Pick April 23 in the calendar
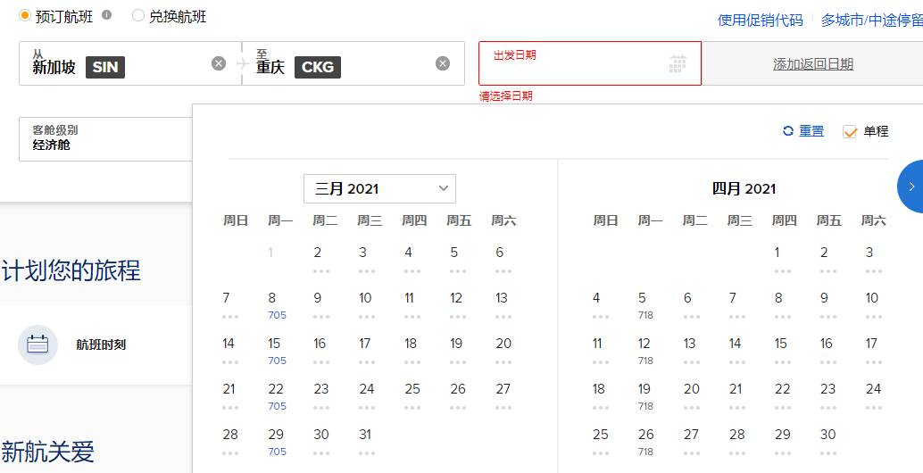923x473 pixels. tap(827, 396)
